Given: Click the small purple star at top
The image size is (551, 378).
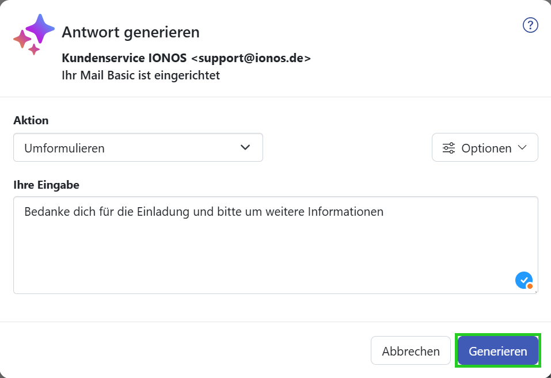Looking at the screenshot, I should pos(40,28).
